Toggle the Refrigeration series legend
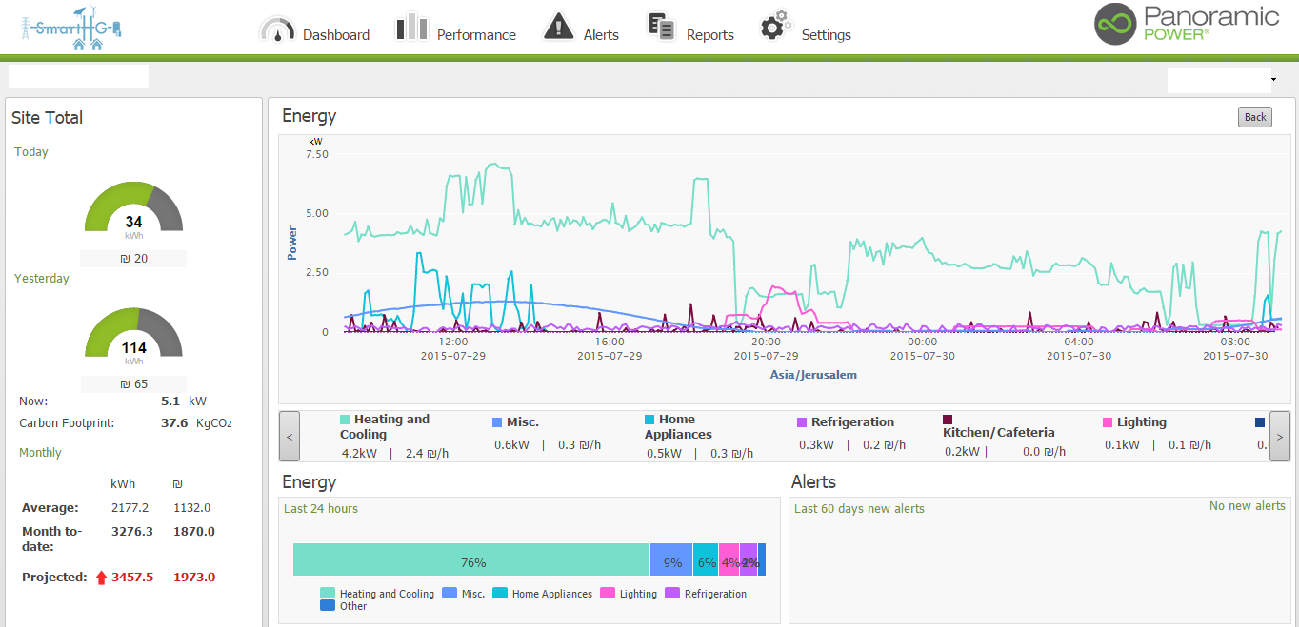 pyautogui.click(x=851, y=422)
